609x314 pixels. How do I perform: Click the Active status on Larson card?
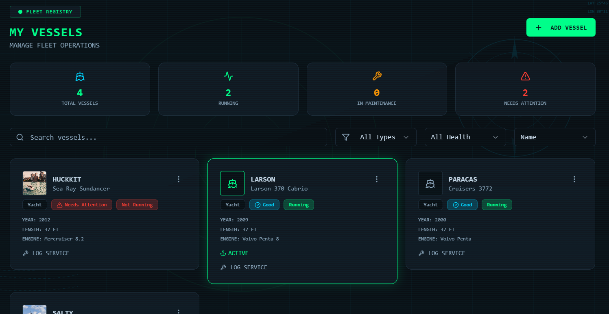coord(234,253)
